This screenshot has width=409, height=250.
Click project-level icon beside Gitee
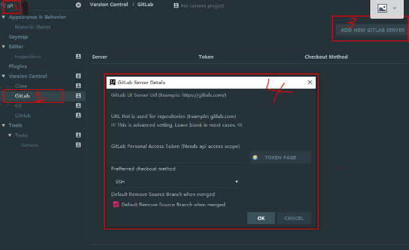(x=78, y=86)
